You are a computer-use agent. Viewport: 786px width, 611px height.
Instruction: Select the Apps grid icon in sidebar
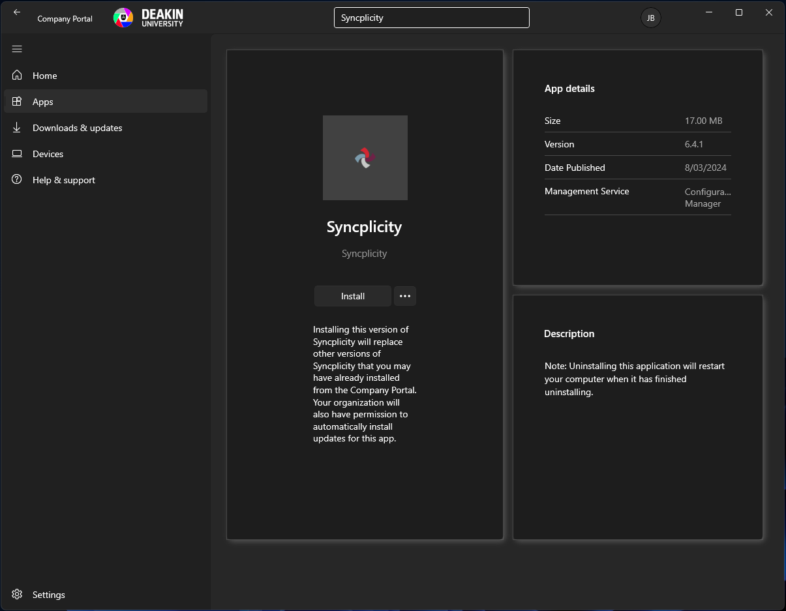click(x=17, y=102)
